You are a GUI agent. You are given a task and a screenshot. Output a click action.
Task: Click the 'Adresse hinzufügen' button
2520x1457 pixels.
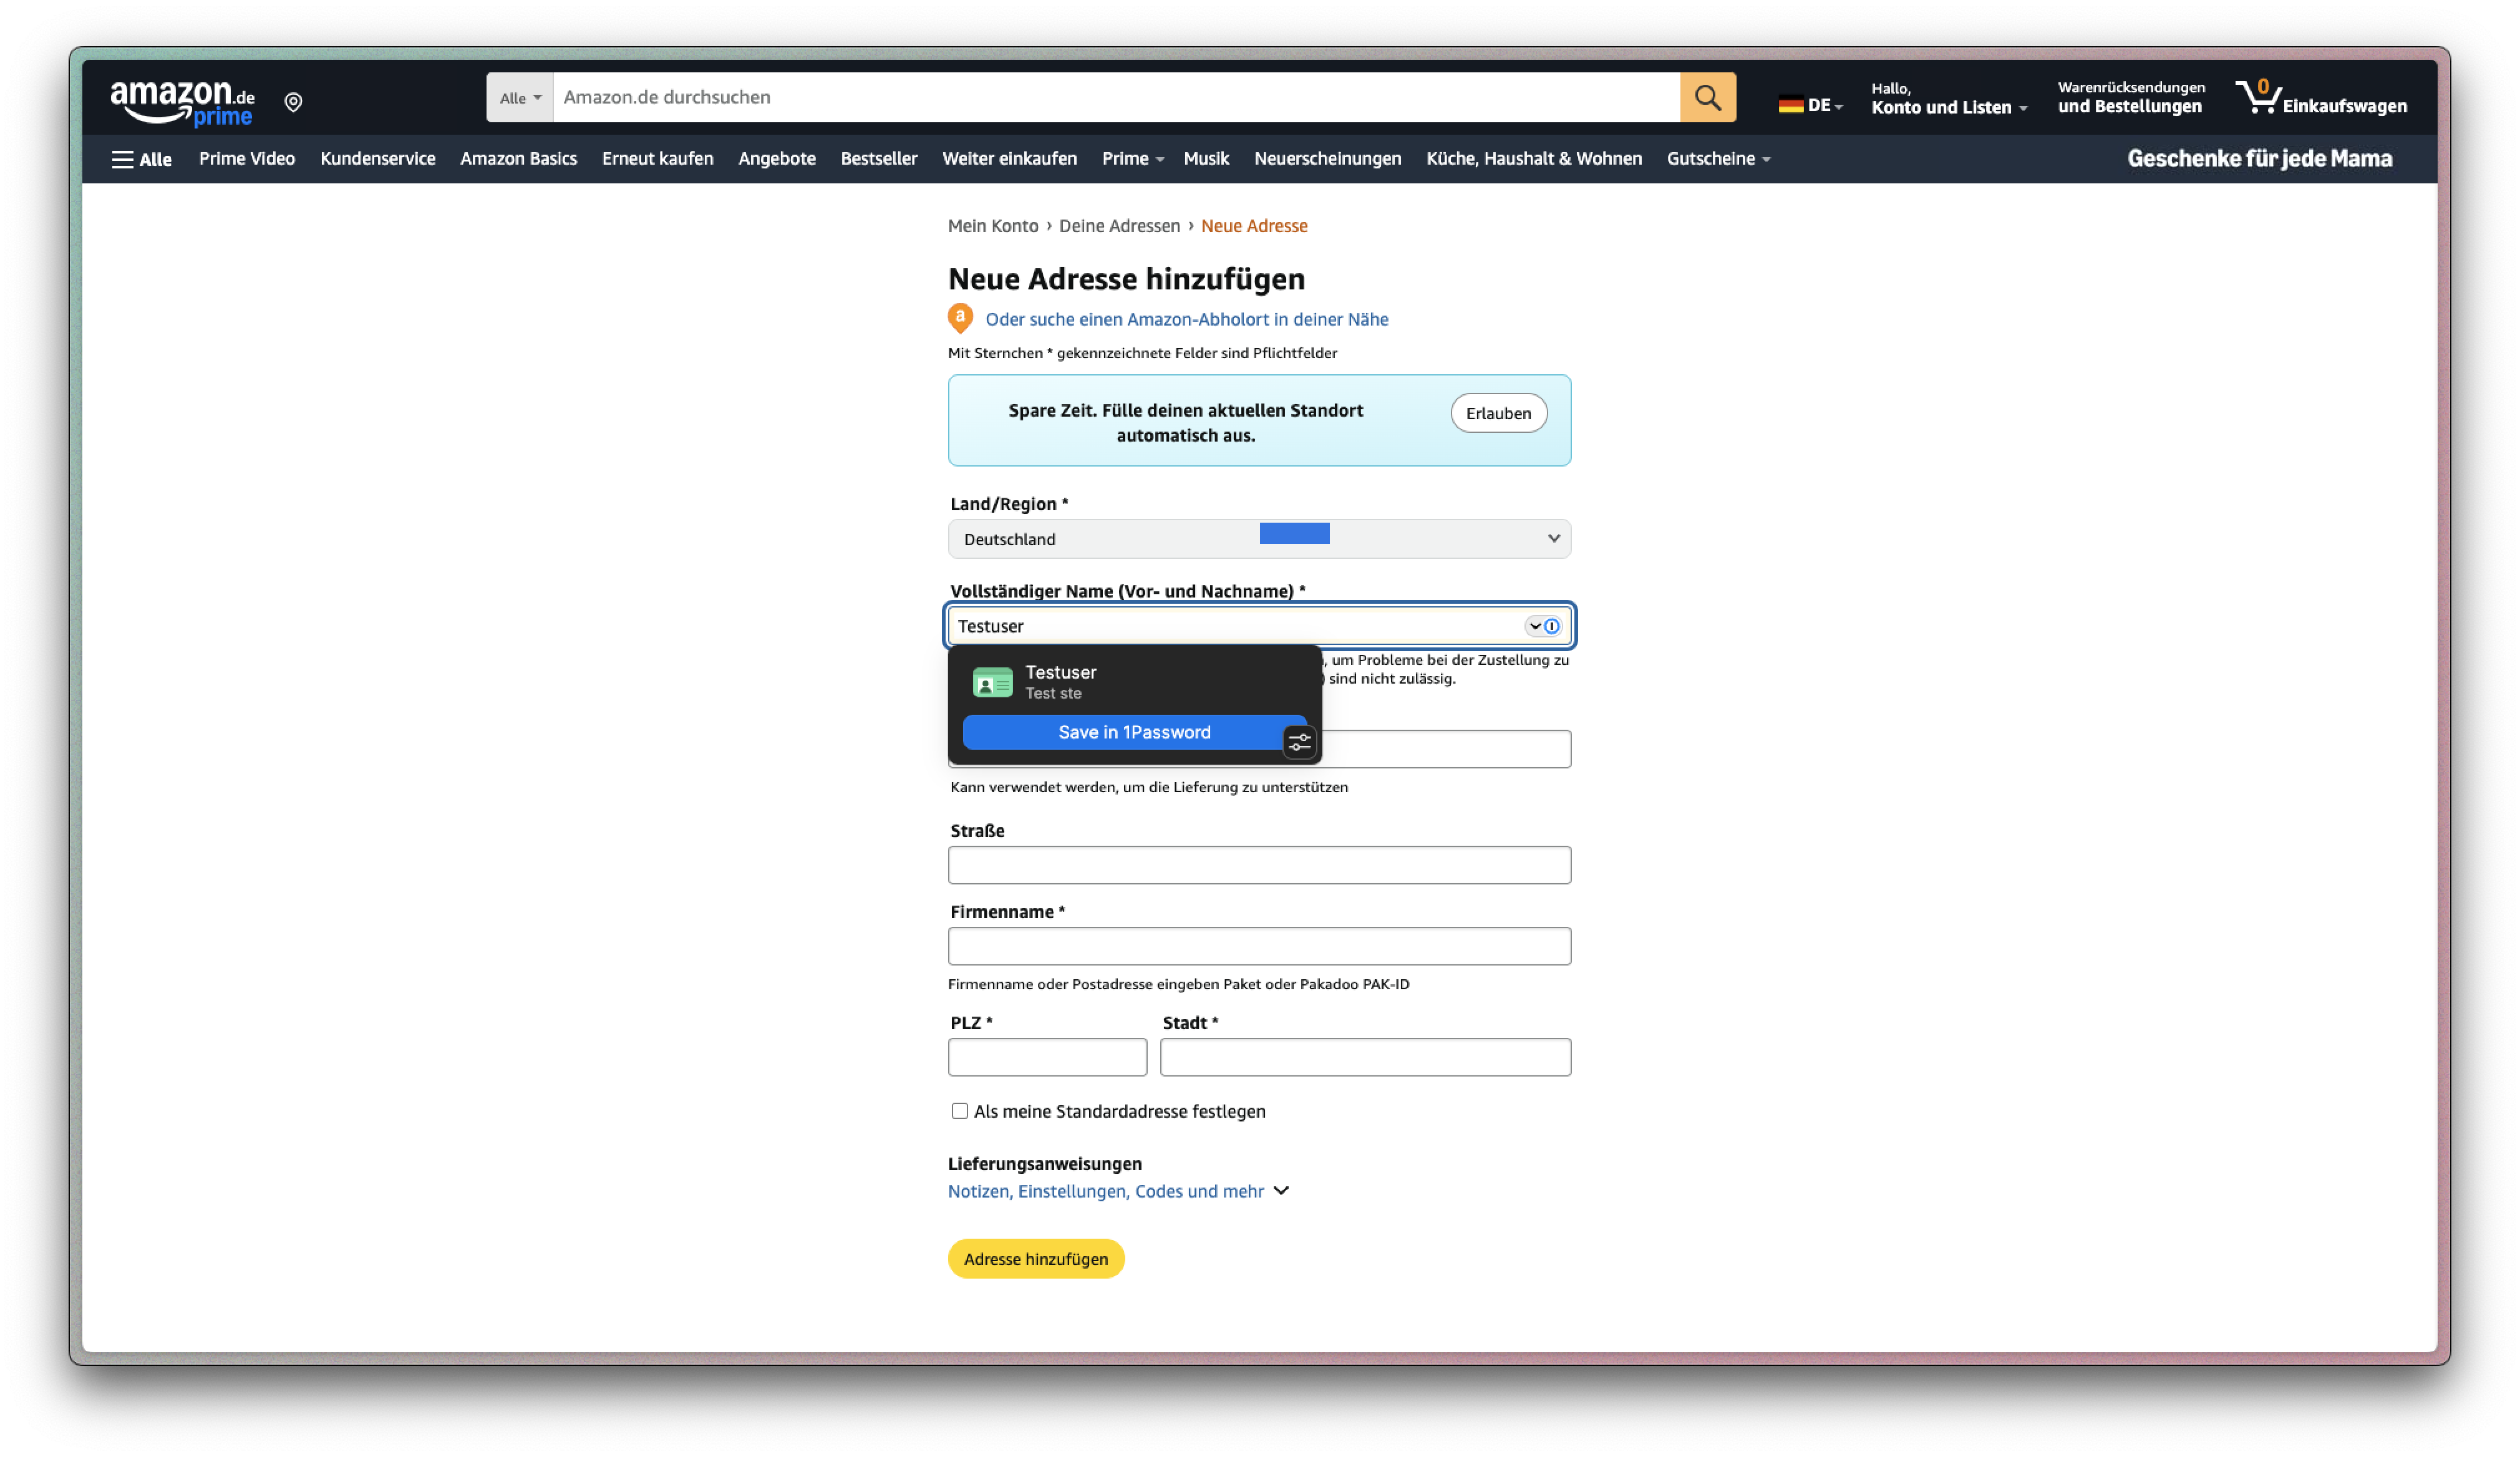[1035, 1259]
